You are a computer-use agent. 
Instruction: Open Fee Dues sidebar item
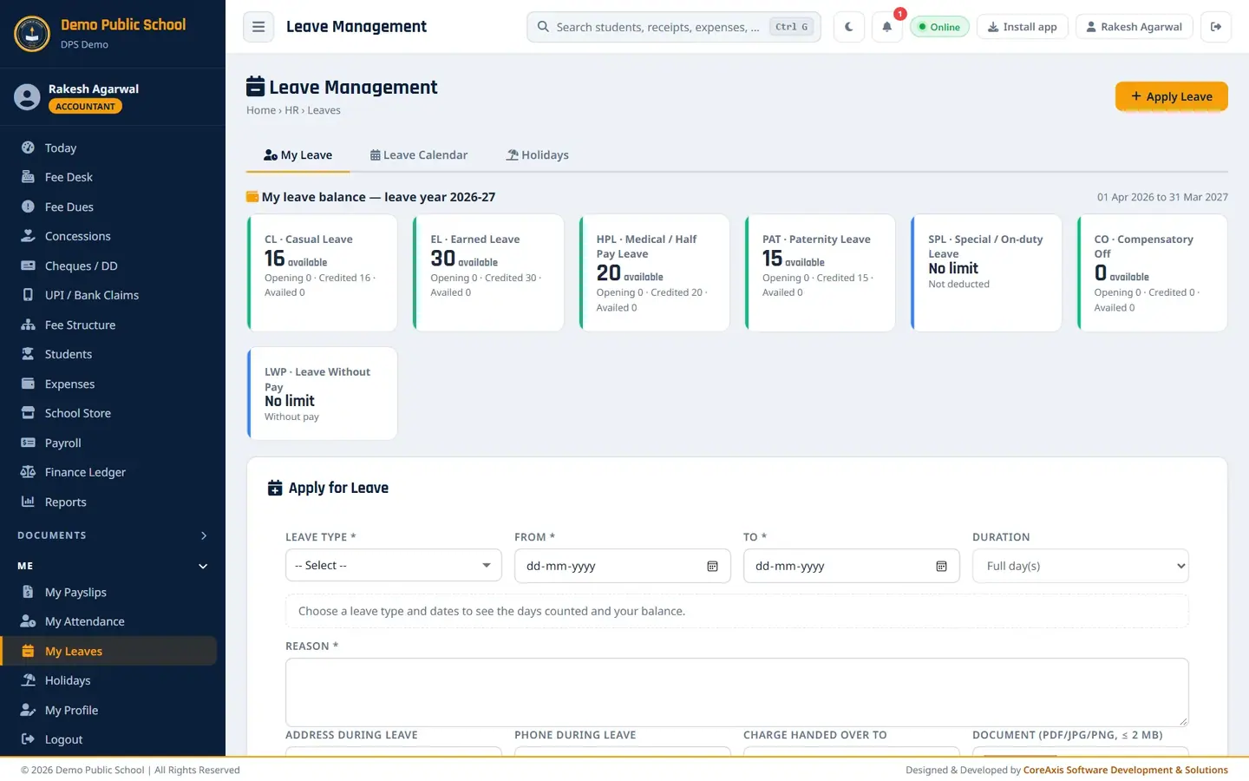(x=109, y=207)
